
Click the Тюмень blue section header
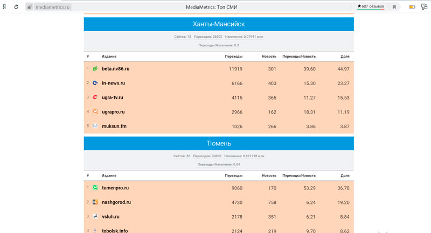pyautogui.click(x=219, y=144)
